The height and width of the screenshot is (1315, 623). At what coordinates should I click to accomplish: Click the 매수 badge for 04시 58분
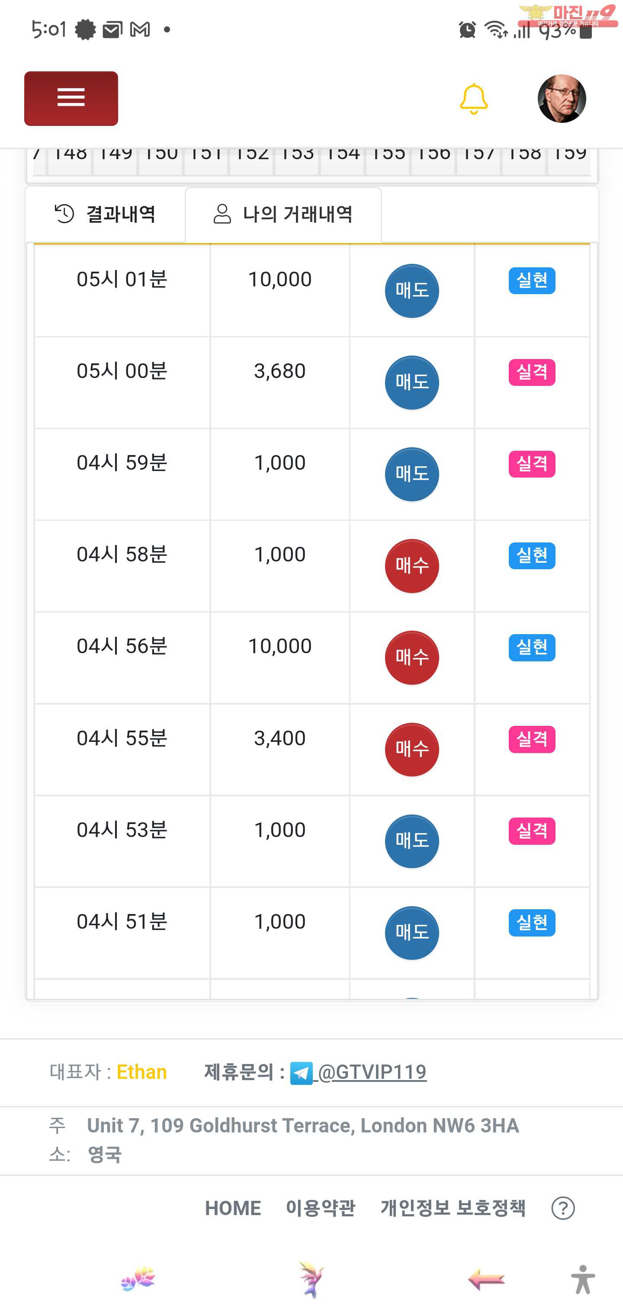(411, 566)
